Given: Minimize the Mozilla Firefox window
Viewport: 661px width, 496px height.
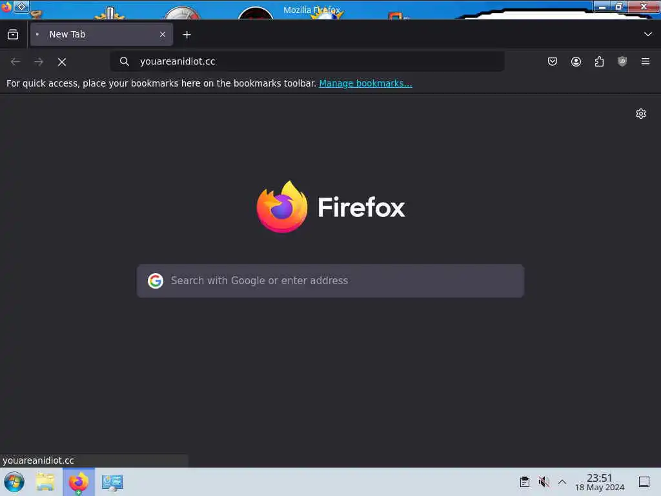Looking at the screenshot, I should point(602,6).
